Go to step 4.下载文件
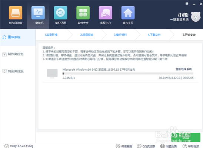Screen dimensions: 203x148 [154, 35]
